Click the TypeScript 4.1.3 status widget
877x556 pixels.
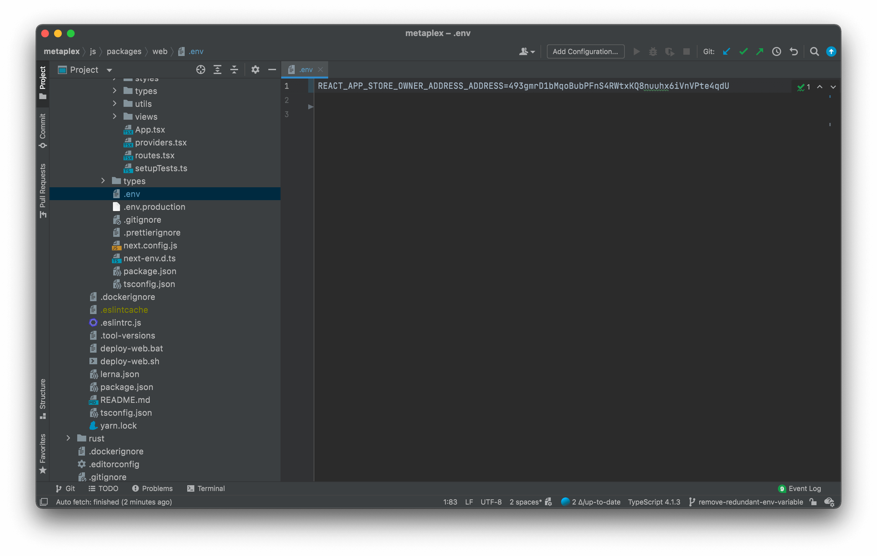pos(654,502)
